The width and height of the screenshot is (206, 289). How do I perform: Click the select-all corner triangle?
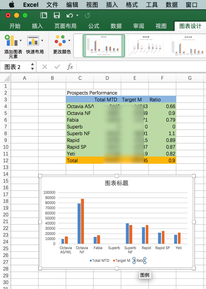(7, 78)
